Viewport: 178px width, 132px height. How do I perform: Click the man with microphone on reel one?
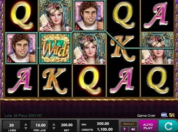coord(21,48)
